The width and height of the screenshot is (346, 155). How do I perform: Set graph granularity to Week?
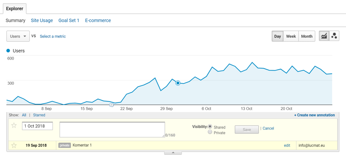click(291, 36)
